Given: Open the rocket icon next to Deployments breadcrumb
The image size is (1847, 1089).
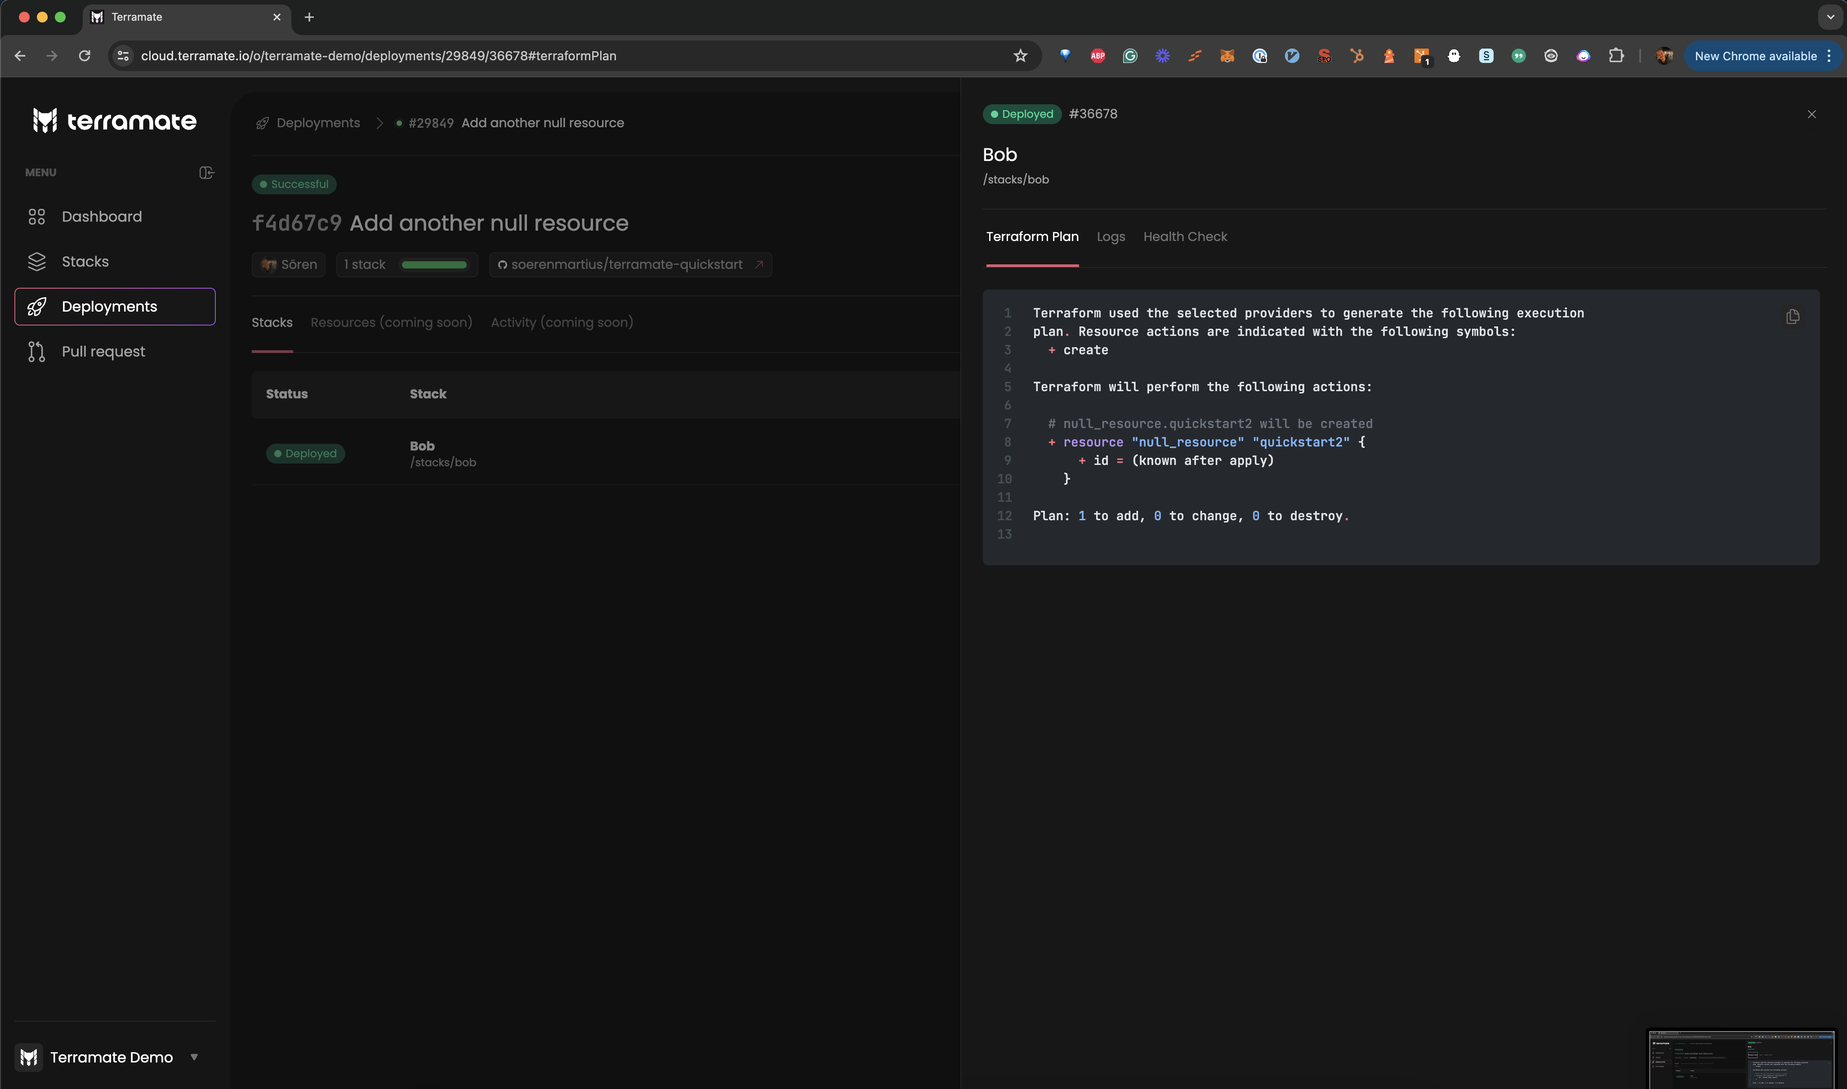Looking at the screenshot, I should (262, 123).
